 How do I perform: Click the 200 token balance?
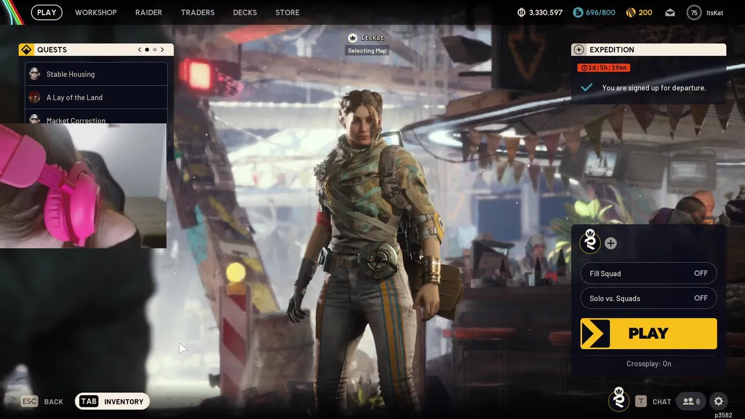click(645, 12)
